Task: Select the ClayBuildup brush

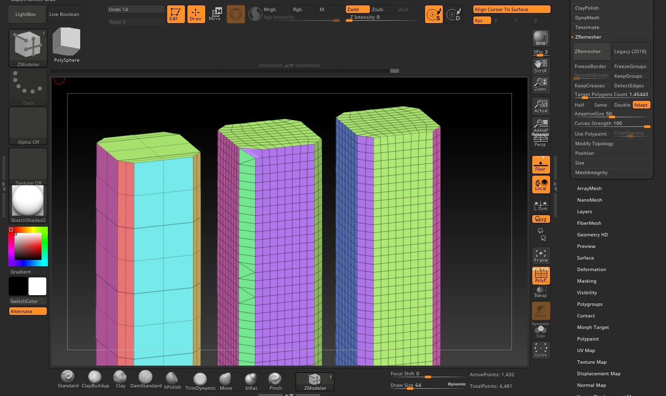Action: 95,379
